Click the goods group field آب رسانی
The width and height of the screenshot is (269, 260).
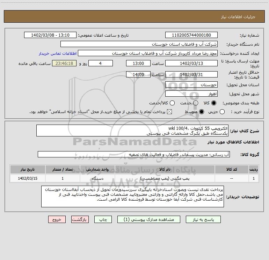click(x=134, y=154)
